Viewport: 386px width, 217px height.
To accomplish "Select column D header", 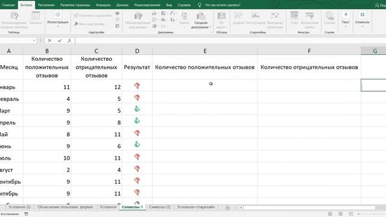I will click(x=137, y=51).
